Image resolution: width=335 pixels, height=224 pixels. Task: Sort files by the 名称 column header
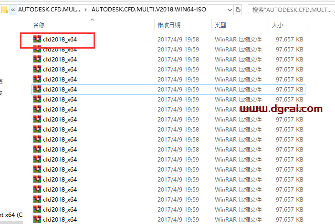tap(39, 25)
